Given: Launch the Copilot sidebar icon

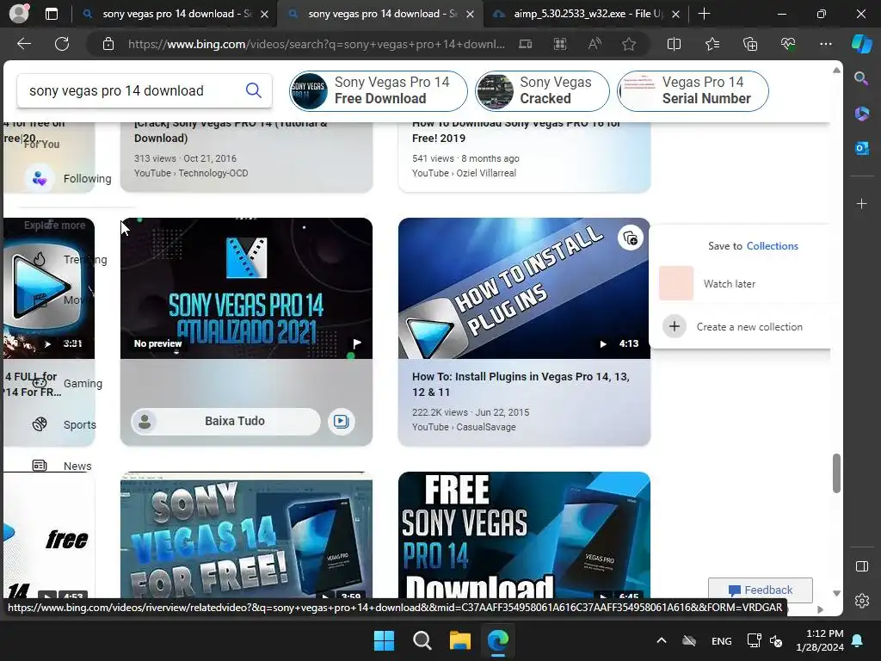Looking at the screenshot, I should tap(861, 44).
